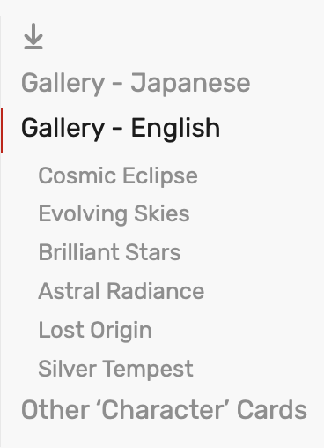
Task: Visit the Lost Origin gallery link
Action: tap(95, 331)
